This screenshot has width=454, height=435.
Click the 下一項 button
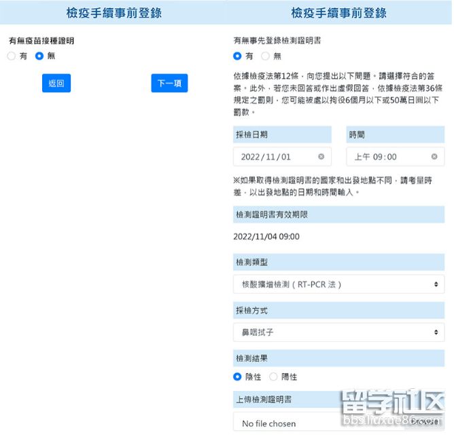(169, 83)
